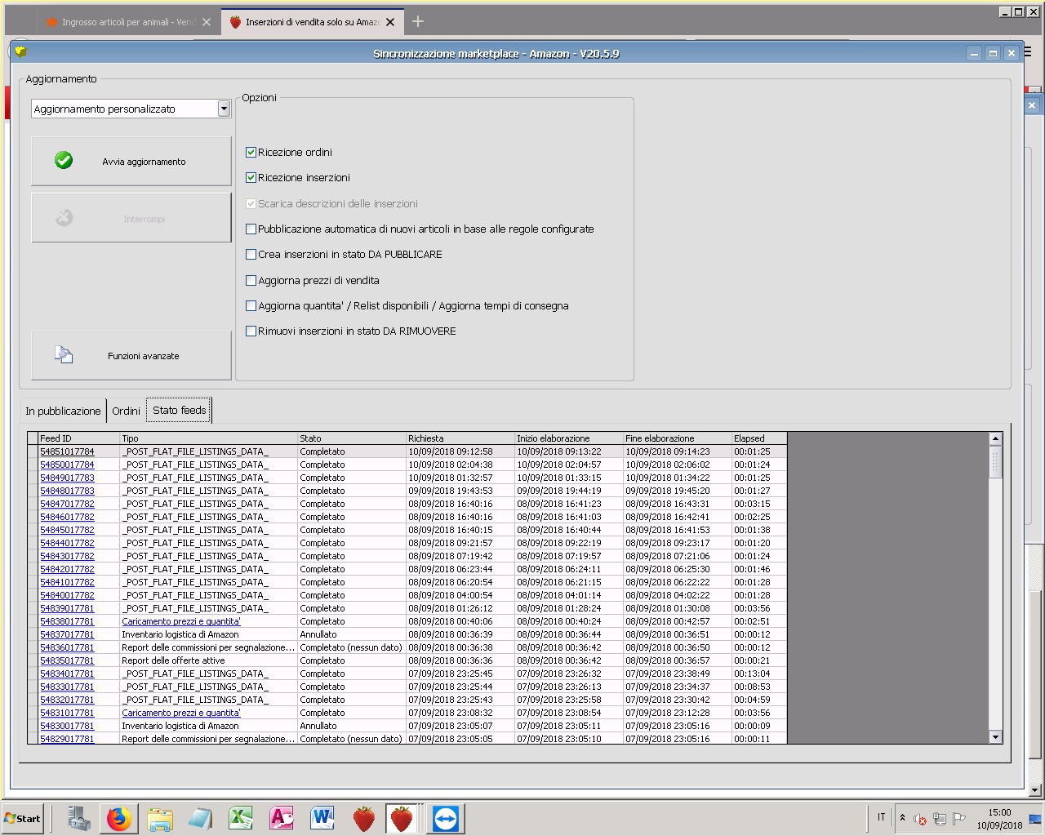
Task: Open Caricamento prezzi e quantita' for feed 54838017781
Action: [181, 621]
